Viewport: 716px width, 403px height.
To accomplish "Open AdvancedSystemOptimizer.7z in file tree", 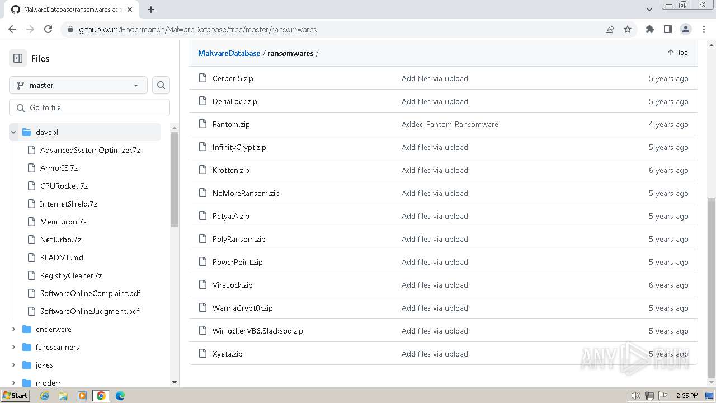I will [90, 150].
